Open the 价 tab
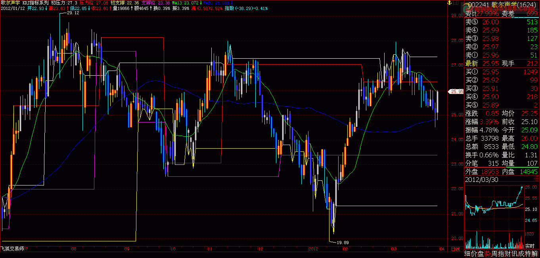Viewport: 540px width, 258px height. coord(474,254)
